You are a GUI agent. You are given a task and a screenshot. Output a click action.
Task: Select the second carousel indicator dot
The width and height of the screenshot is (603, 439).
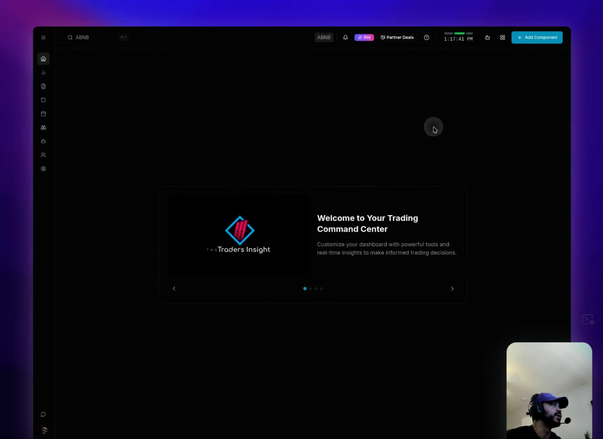[x=310, y=289]
